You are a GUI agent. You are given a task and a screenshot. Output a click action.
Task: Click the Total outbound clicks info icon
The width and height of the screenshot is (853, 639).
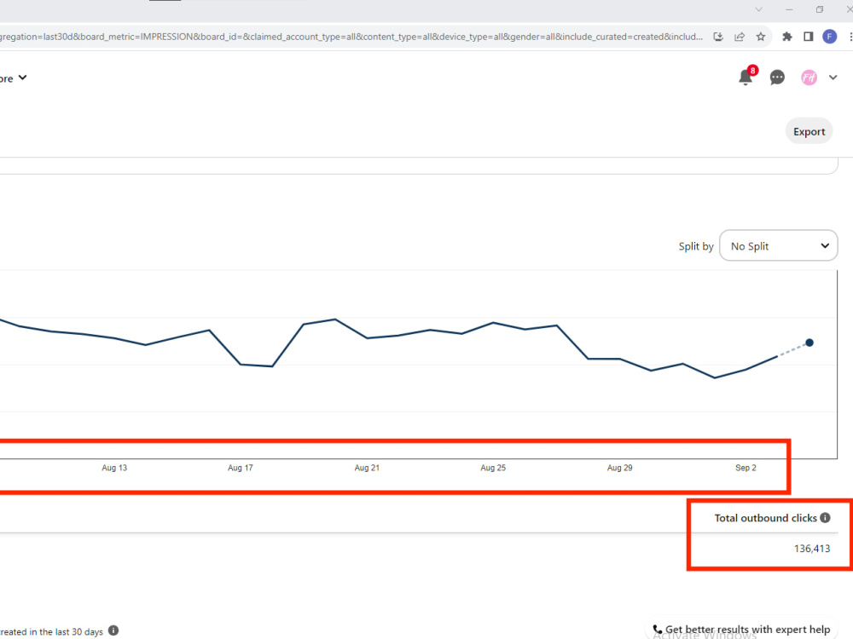(825, 518)
